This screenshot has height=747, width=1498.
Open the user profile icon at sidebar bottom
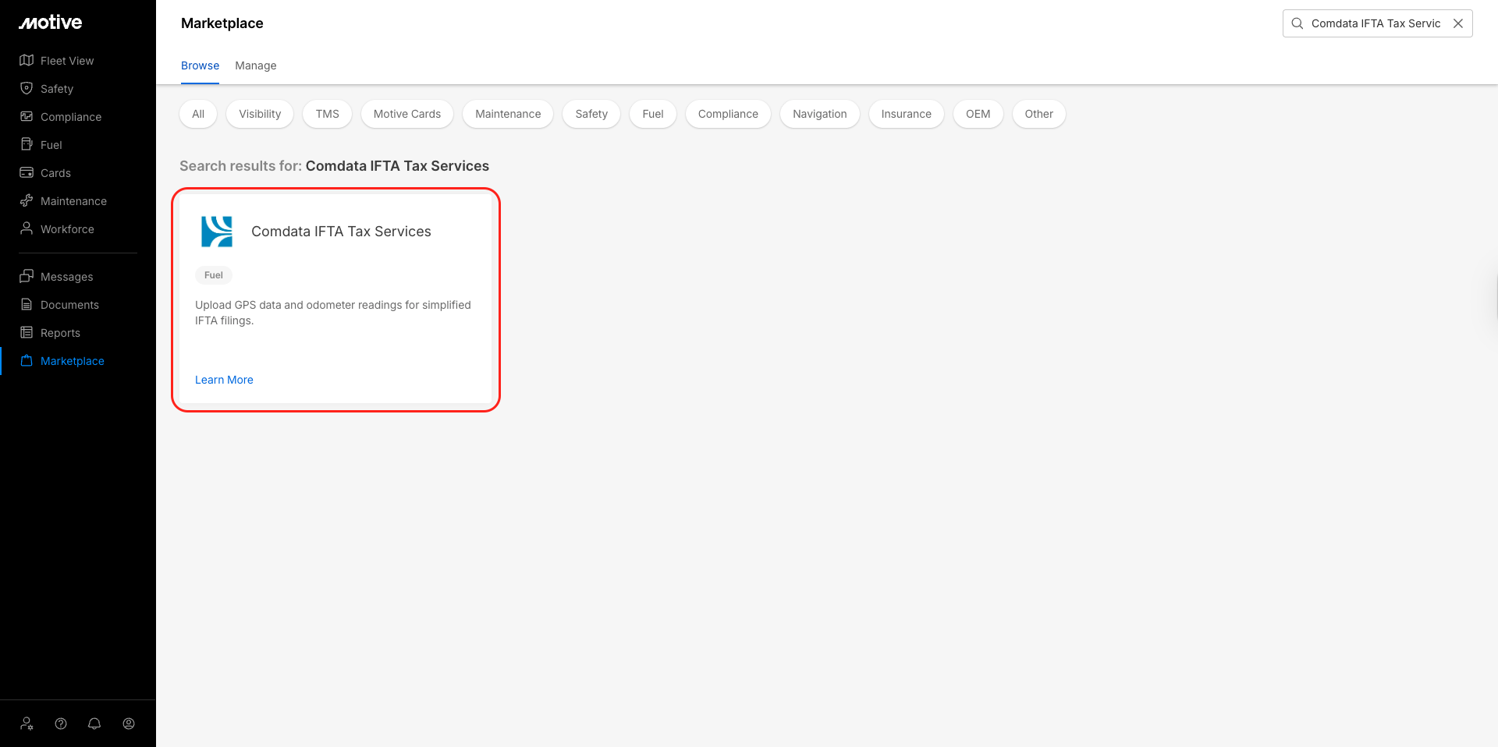(x=129, y=724)
